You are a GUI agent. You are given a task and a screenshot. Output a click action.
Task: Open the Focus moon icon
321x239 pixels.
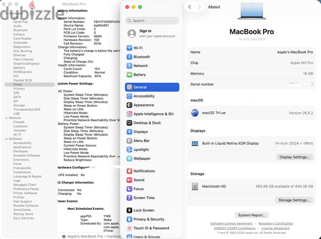[129, 189]
